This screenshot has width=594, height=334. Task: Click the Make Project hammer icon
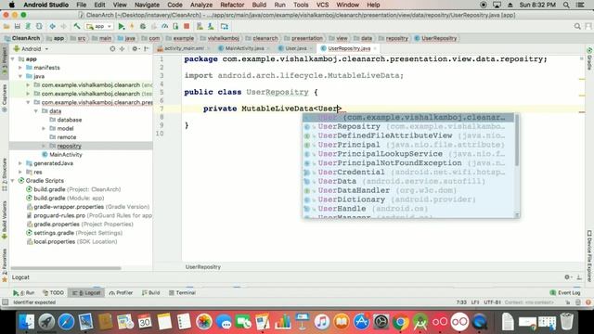[x=77, y=27]
